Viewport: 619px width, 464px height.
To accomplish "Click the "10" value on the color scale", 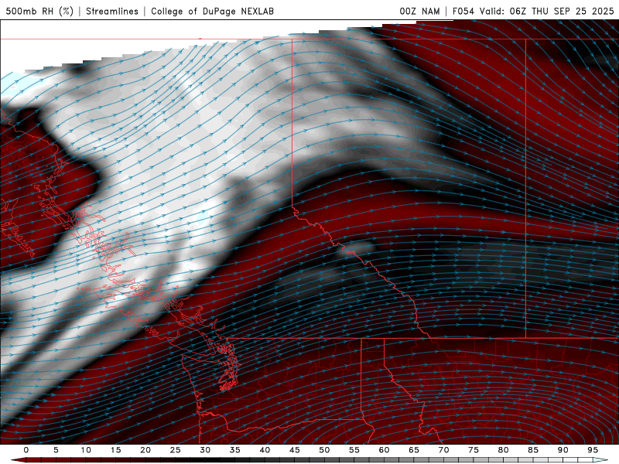I will point(86,450).
